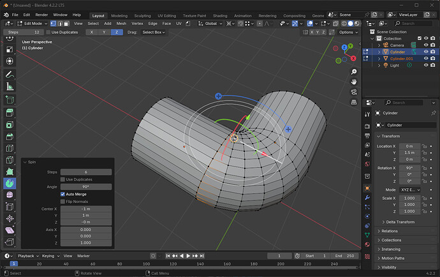The height and width of the screenshot is (277, 440).
Task: Select the Poly Build tool
Action: pos(10,172)
